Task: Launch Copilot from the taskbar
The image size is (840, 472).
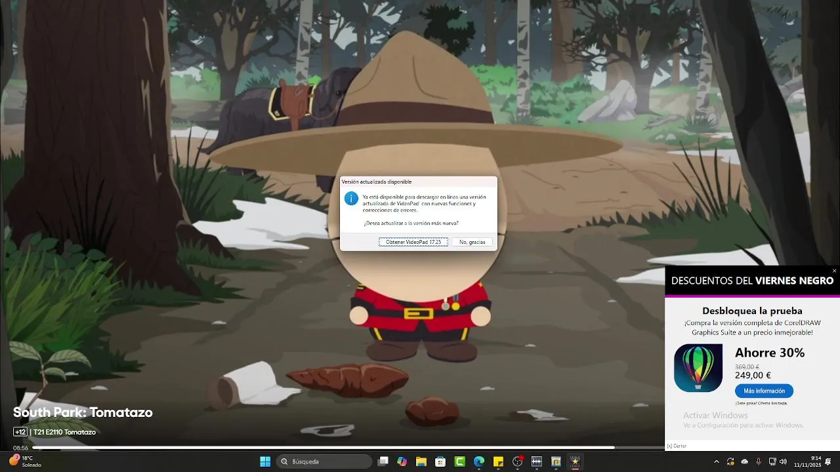Action: point(402,462)
